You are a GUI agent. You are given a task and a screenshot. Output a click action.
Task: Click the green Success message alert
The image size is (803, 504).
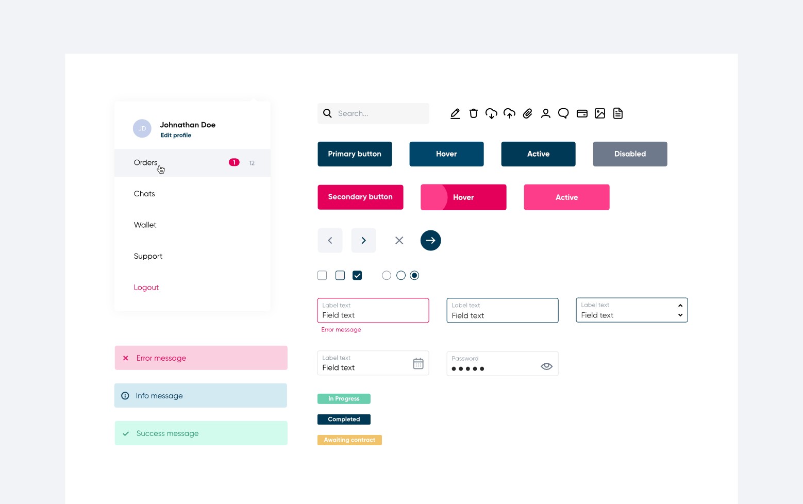(x=201, y=433)
